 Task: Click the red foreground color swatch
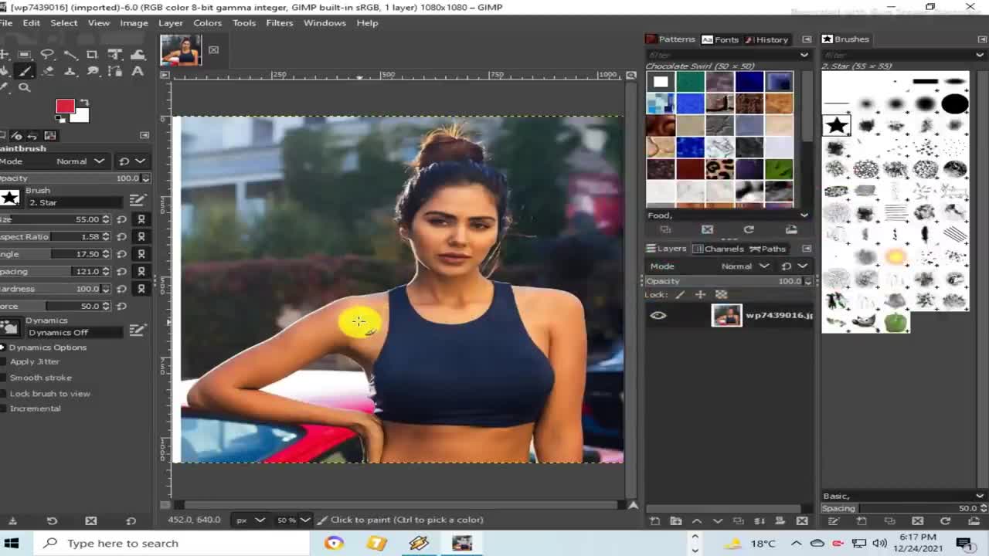65,106
